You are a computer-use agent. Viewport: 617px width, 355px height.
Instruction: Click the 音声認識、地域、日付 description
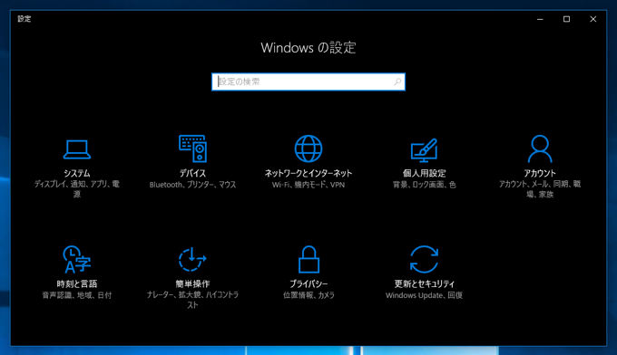tap(77, 295)
